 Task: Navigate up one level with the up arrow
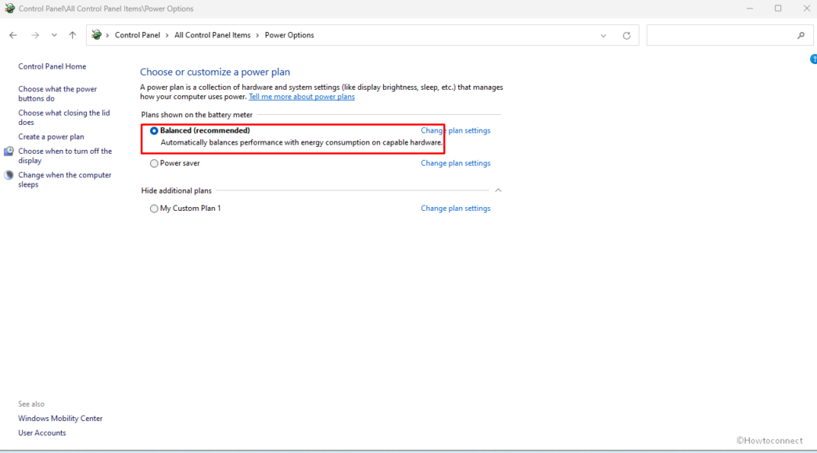pos(72,35)
